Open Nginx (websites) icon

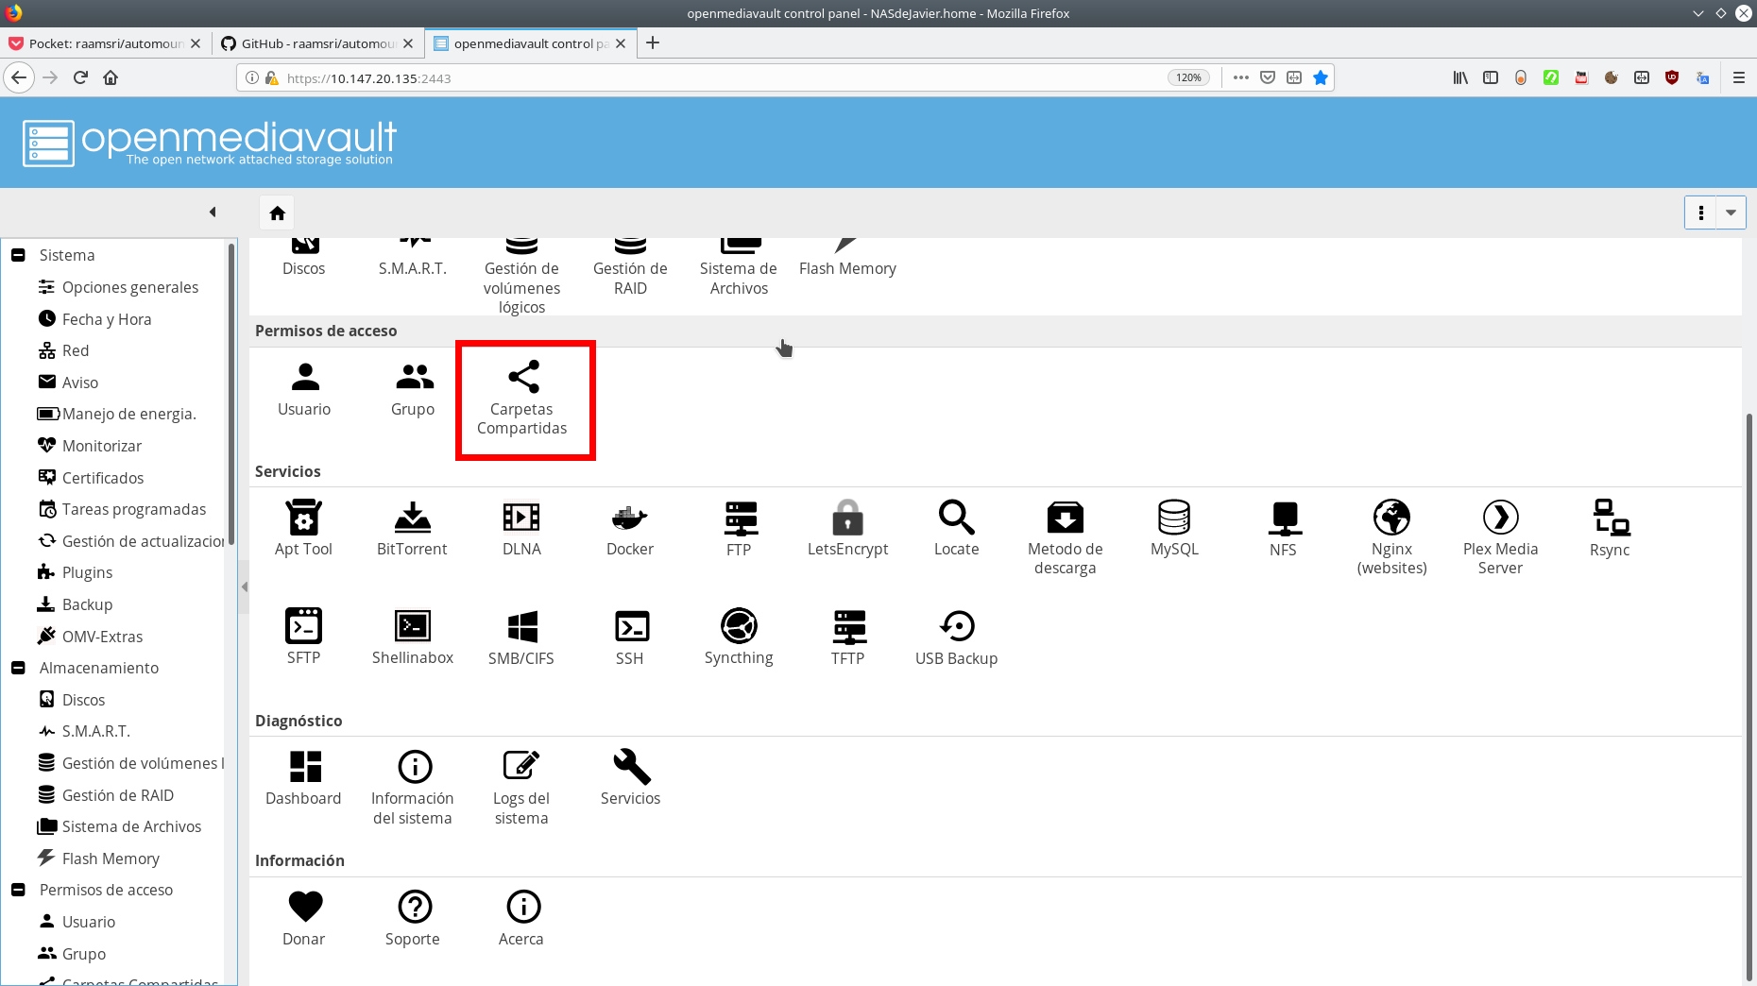(1392, 538)
